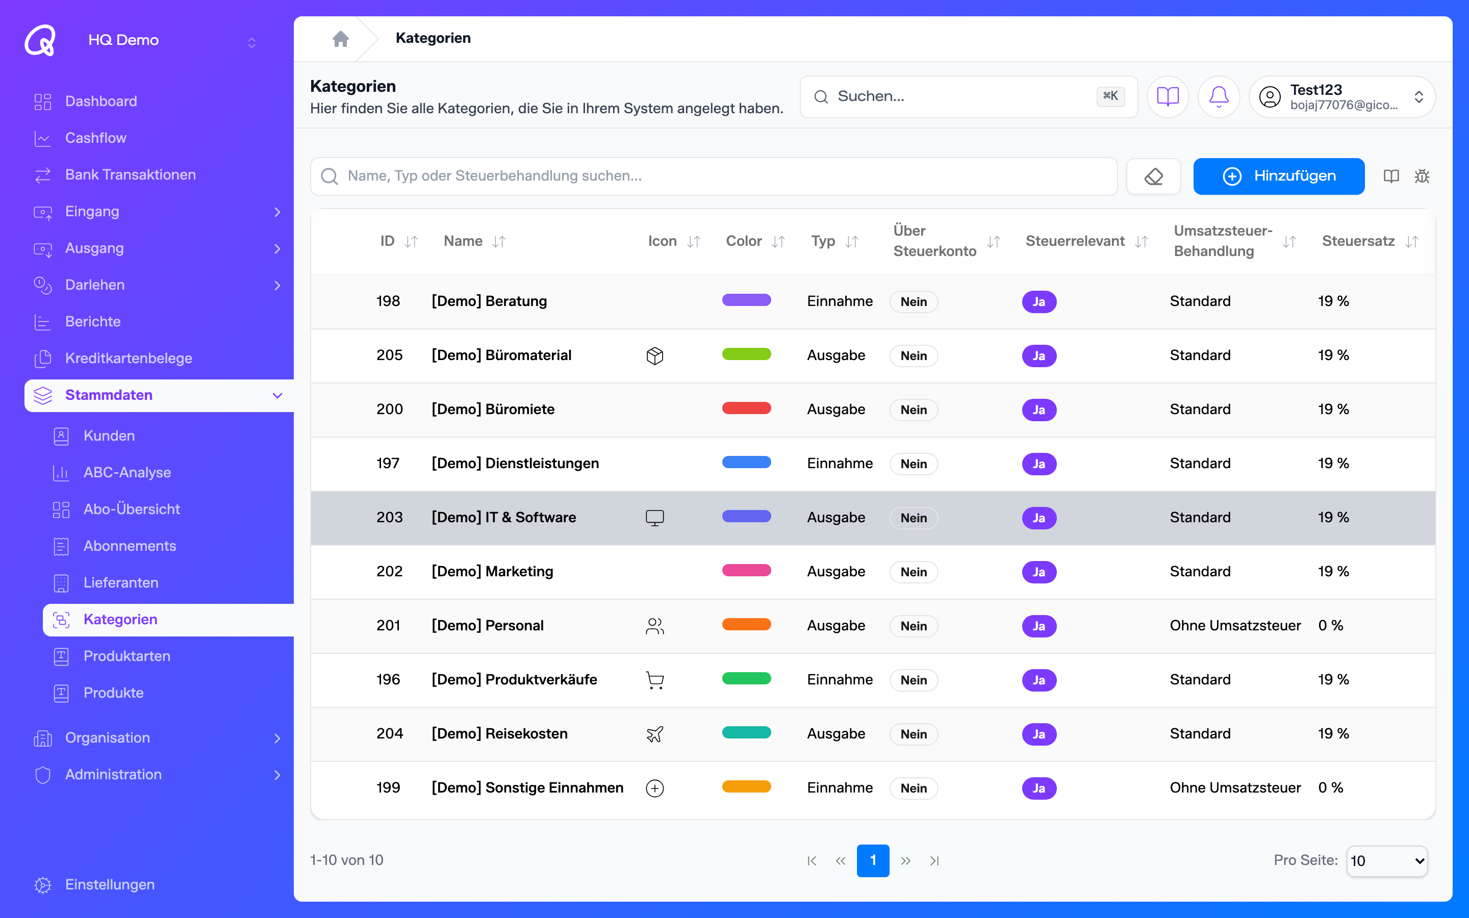Open Bank Transaktionen in sidebar
Screen dimensions: 1469x918
click(159, 175)
